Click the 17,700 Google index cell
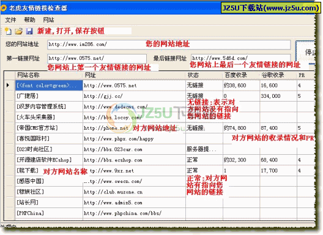 coord(278,171)
